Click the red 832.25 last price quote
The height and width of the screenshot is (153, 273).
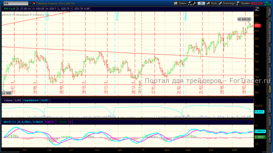[257, 4]
